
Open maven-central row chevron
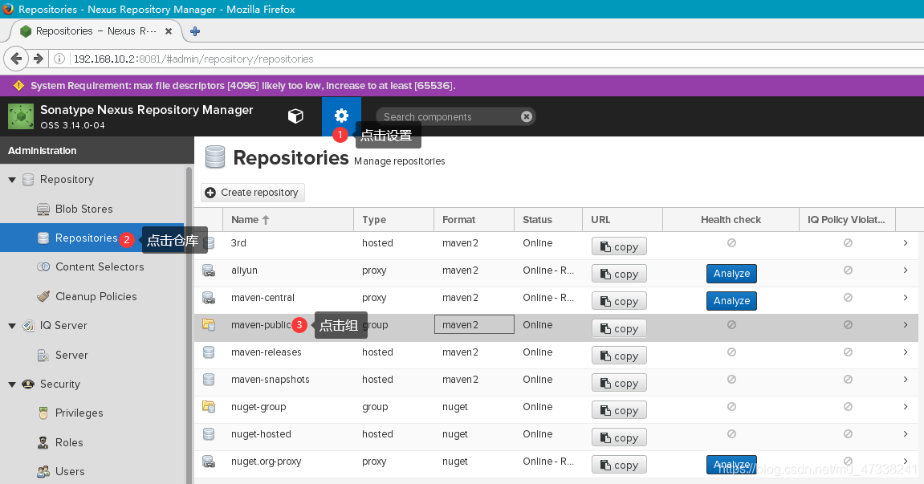click(x=906, y=297)
